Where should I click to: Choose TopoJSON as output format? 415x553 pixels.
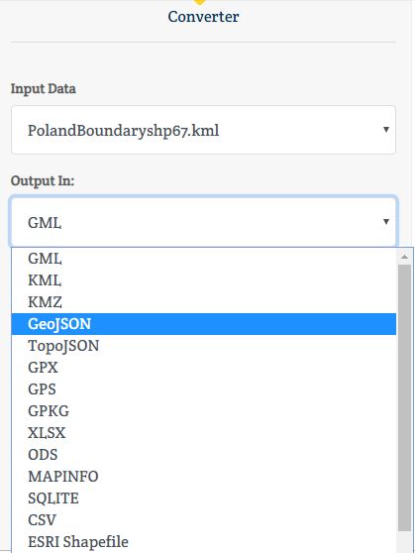(x=204, y=346)
